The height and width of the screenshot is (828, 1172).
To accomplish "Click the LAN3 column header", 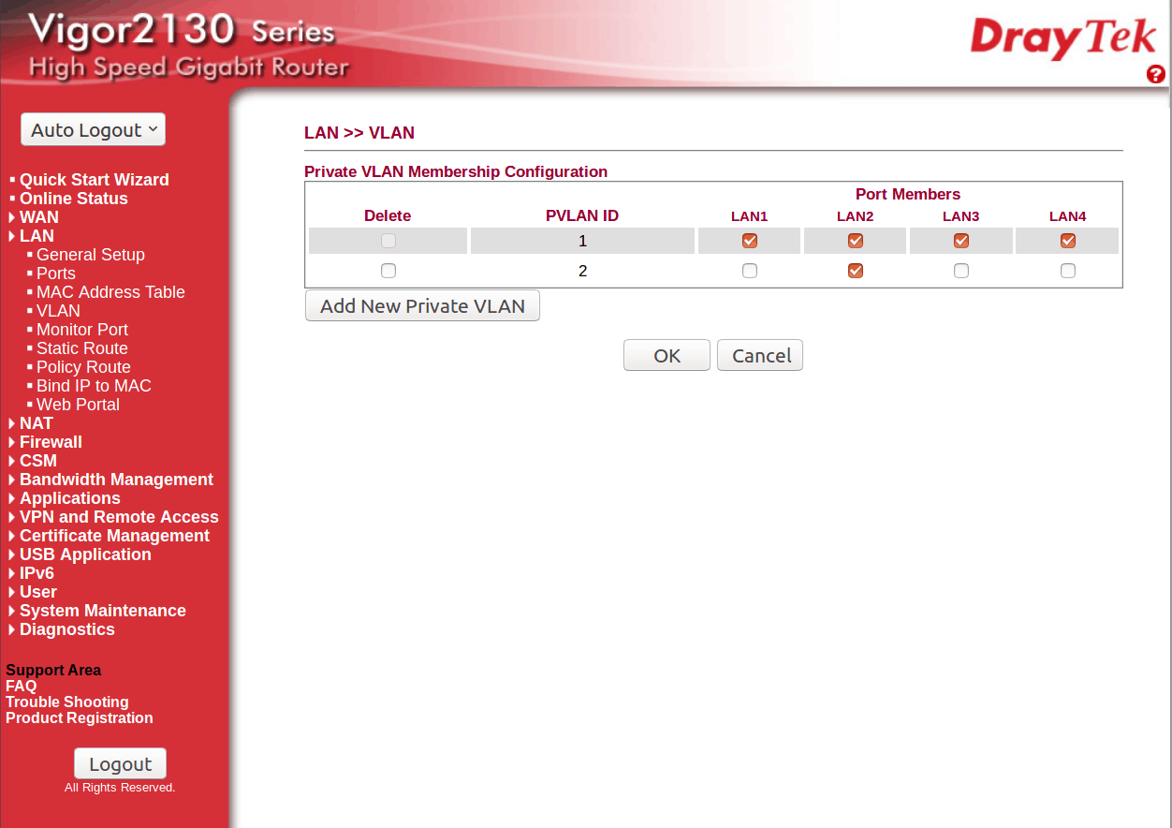I will pyautogui.click(x=960, y=216).
